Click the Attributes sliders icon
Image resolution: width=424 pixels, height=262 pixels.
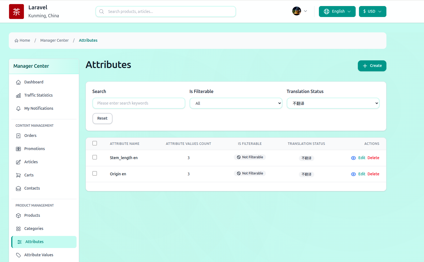[x=19, y=242]
